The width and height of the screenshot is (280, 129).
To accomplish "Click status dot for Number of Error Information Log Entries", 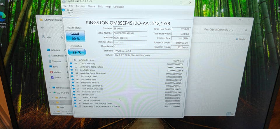I will click(x=76, y=106).
